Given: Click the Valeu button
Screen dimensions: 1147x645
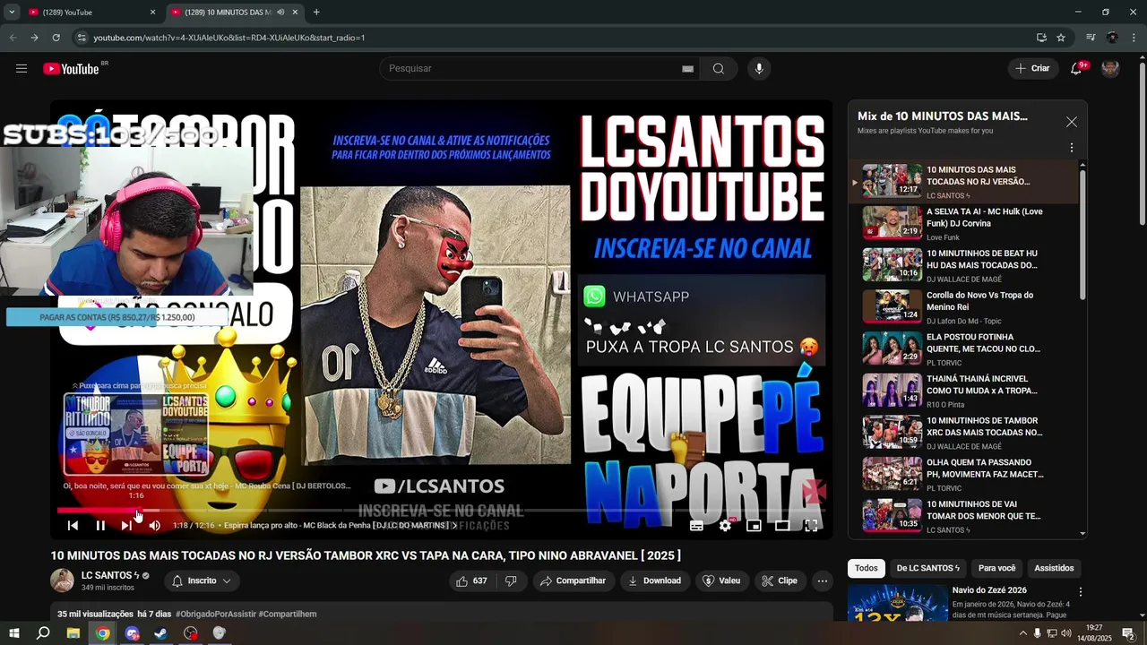Looking at the screenshot, I should (722, 580).
